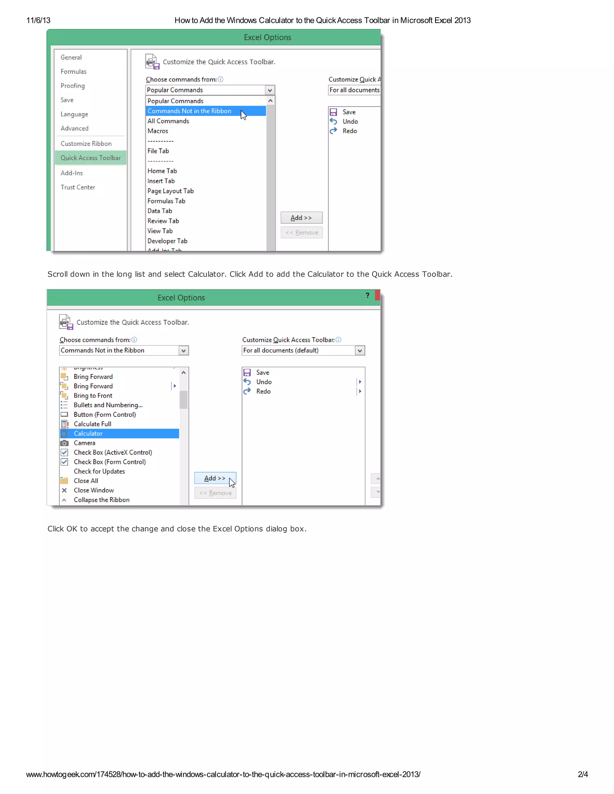Click the Save icon in second dialog
The image size is (614, 794).
click(247, 372)
